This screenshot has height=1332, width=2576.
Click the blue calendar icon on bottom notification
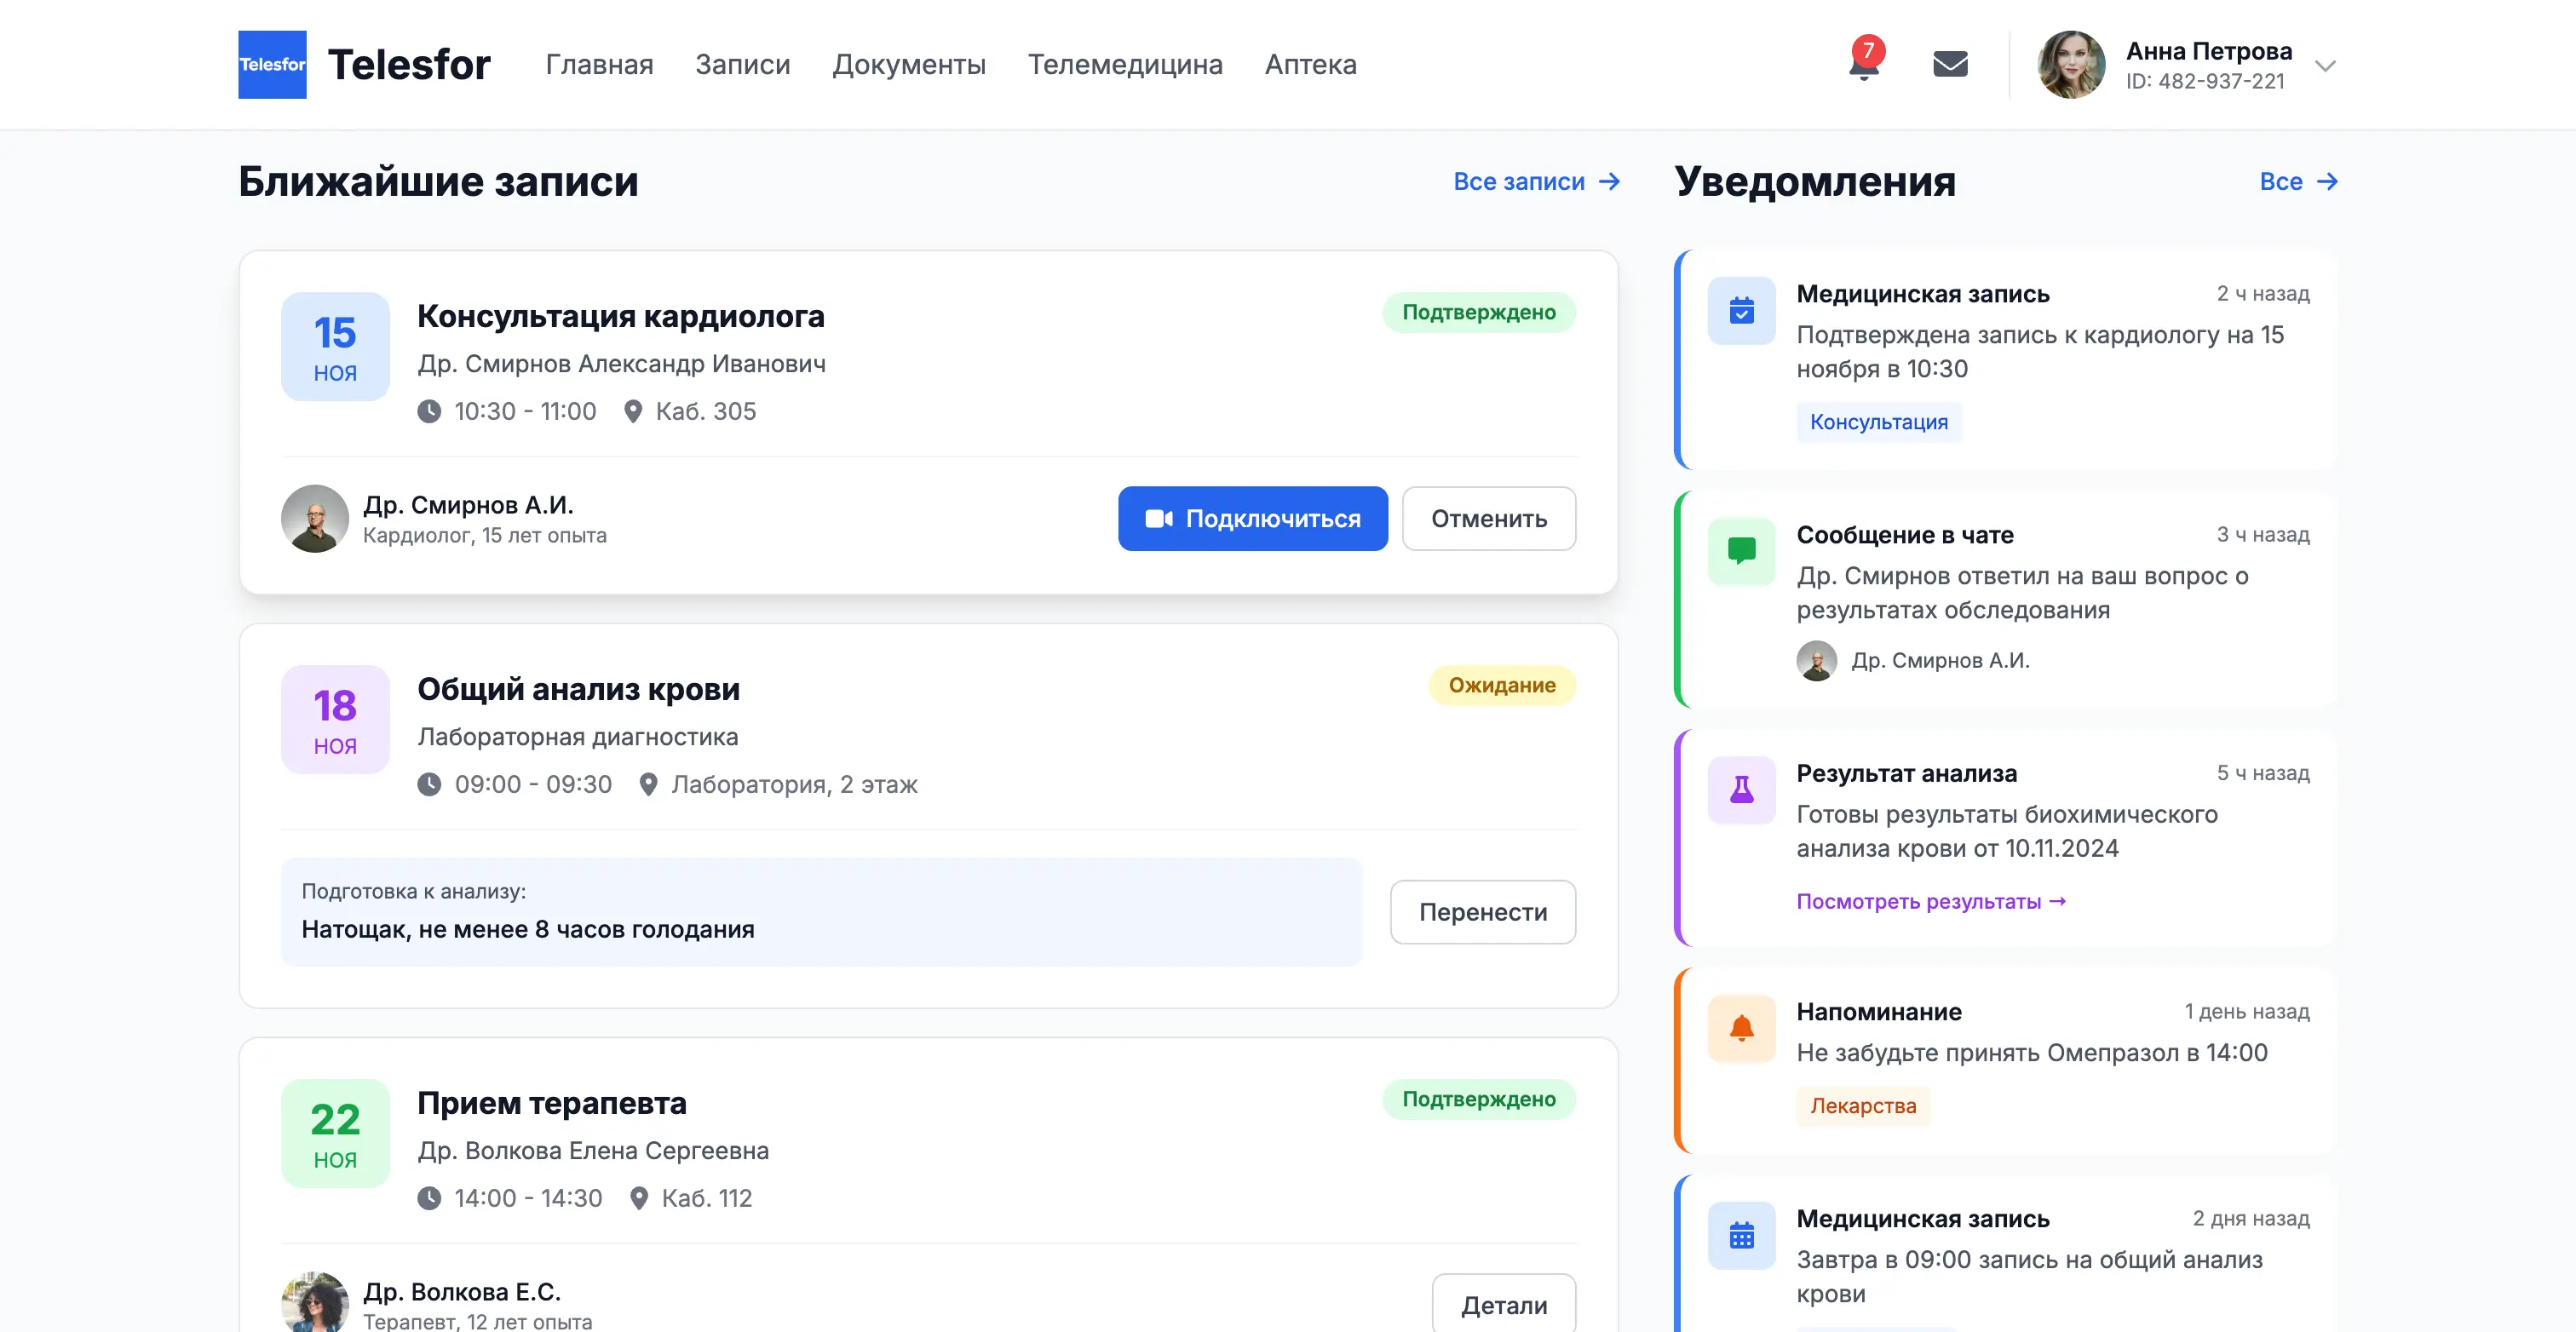1742,1236
